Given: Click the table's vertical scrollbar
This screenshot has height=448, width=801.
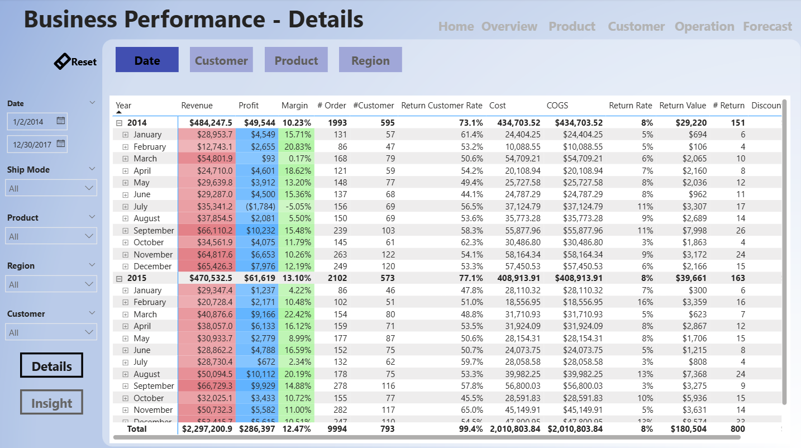Looking at the screenshot, I should point(784,251).
